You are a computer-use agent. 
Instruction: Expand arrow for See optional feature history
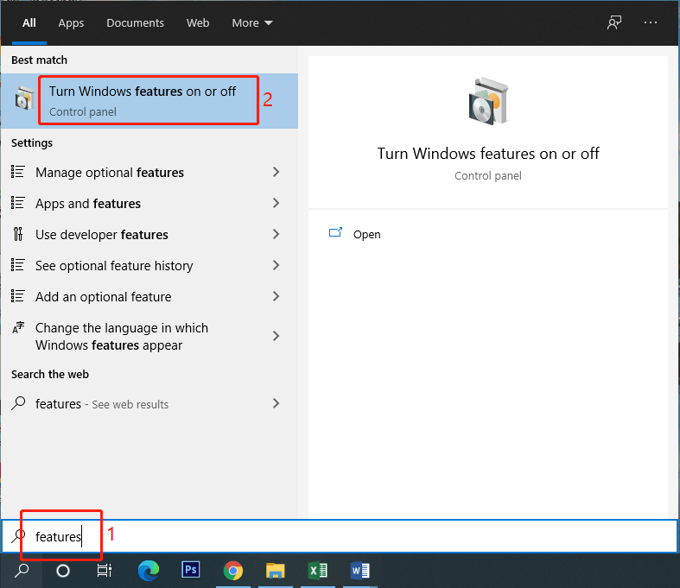276,265
